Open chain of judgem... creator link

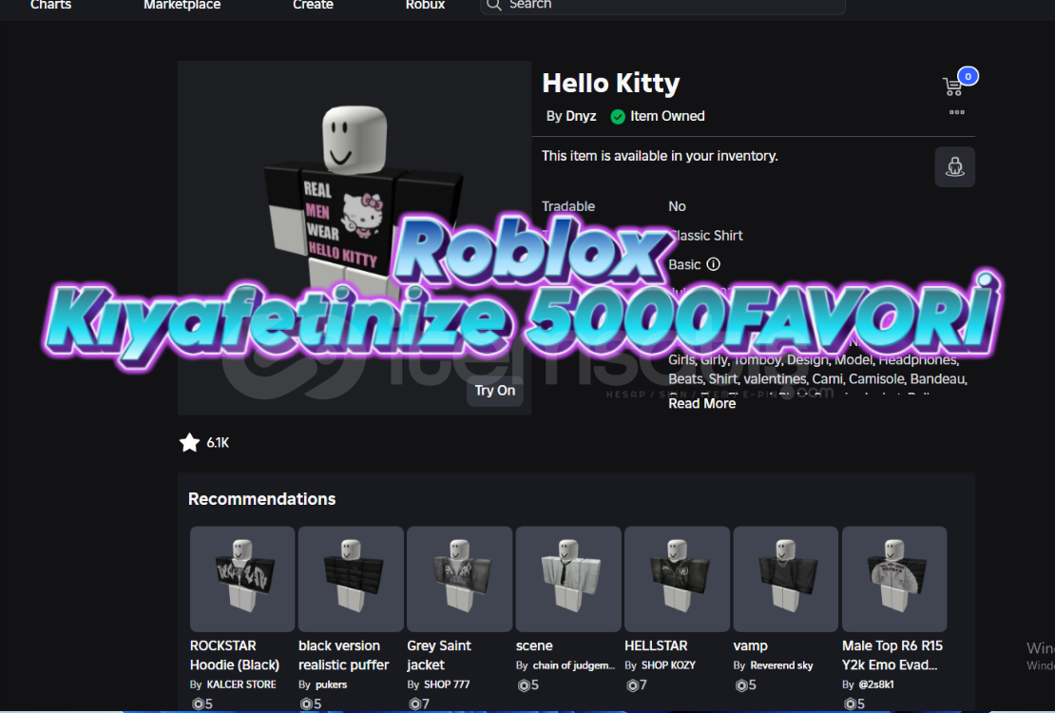click(x=574, y=665)
